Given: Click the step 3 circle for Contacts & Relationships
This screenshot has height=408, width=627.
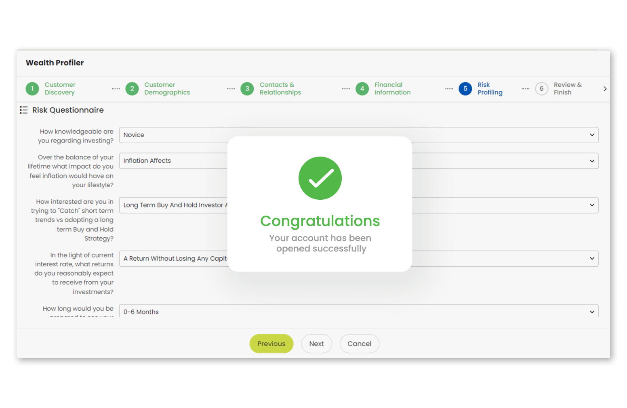Looking at the screenshot, I should coord(247,89).
